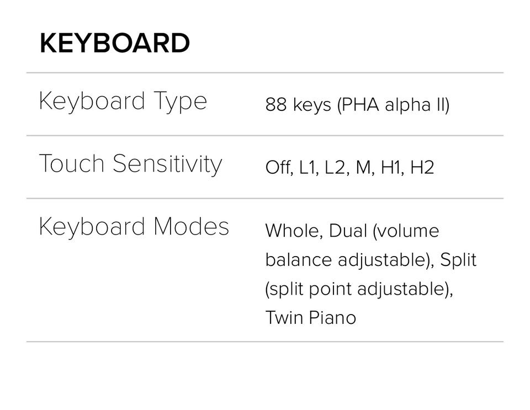Click the "(PHA alpha II)" text
530x410 pixels.
pyautogui.click(x=393, y=104)
